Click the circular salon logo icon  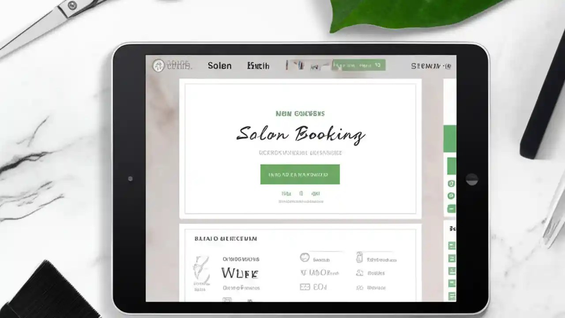(159, 65)
